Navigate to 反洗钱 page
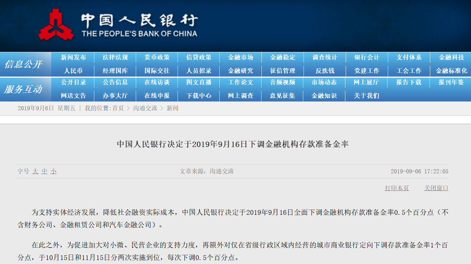471x264 pixels. [x=325, y=71]
